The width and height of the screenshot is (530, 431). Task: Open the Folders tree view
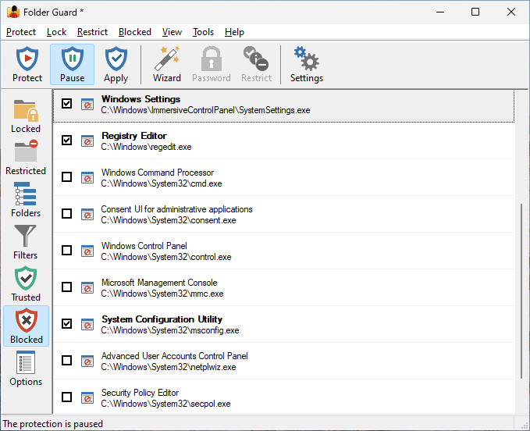26,200
